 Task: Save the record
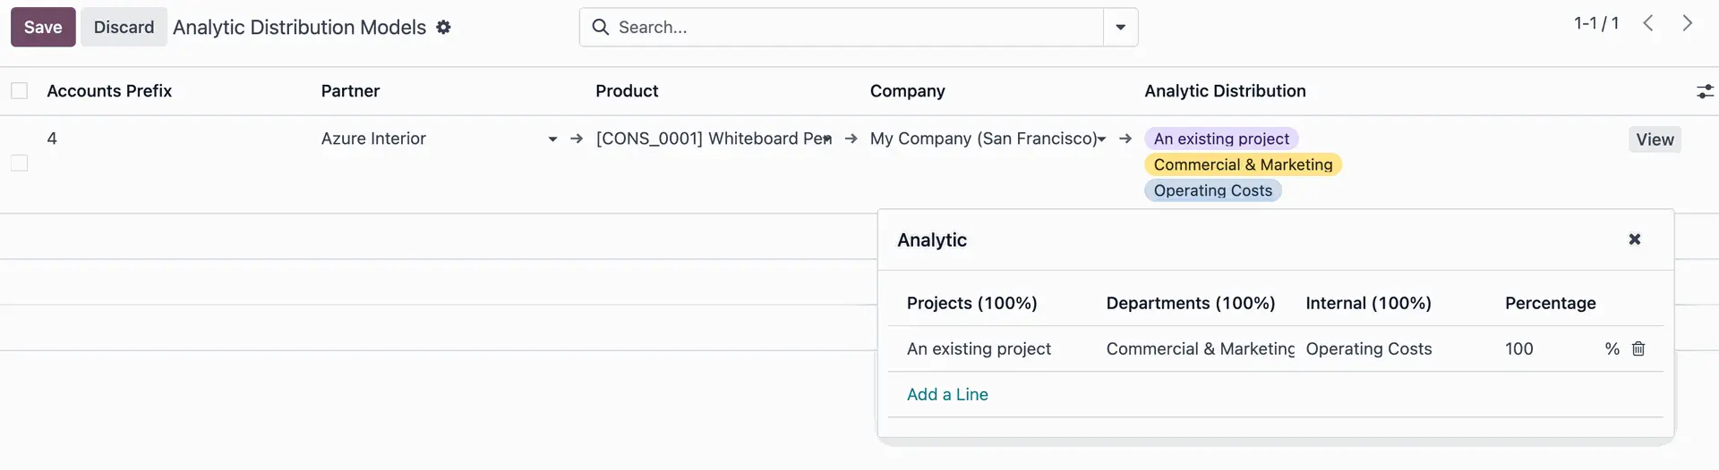(43, 27)
